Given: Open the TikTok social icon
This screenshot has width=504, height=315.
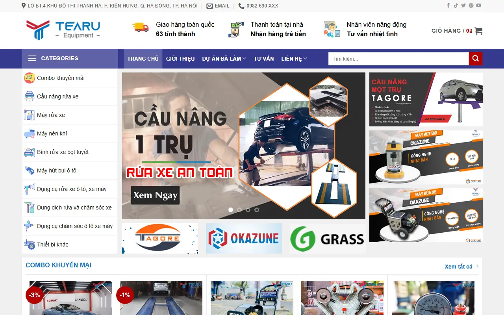Looking at the screenshot, I should [x=456, y=6].
